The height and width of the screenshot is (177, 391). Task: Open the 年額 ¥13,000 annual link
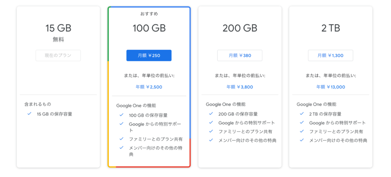tap(331, 87)
